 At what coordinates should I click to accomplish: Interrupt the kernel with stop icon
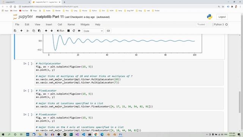[x=68, y=31]
